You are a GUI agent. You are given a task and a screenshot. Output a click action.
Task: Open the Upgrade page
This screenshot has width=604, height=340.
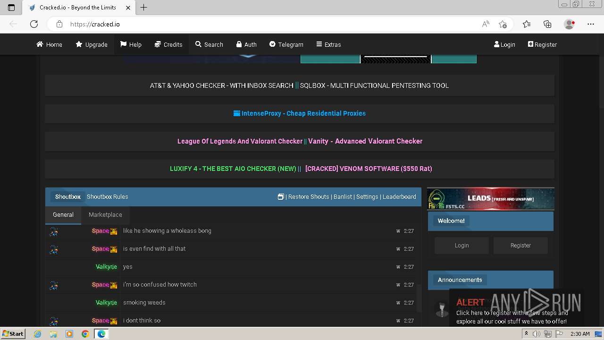(x=92, y=44)
